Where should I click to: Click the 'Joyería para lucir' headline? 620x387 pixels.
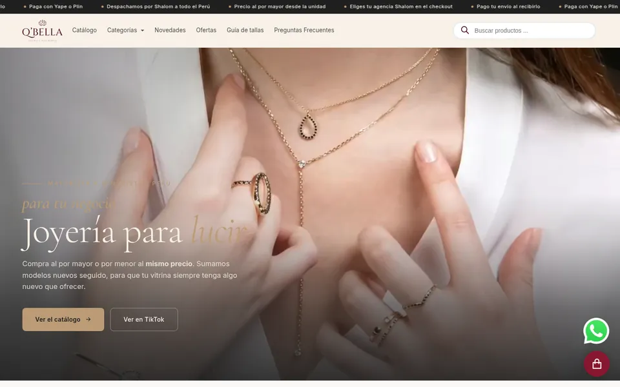click(134, 233)
